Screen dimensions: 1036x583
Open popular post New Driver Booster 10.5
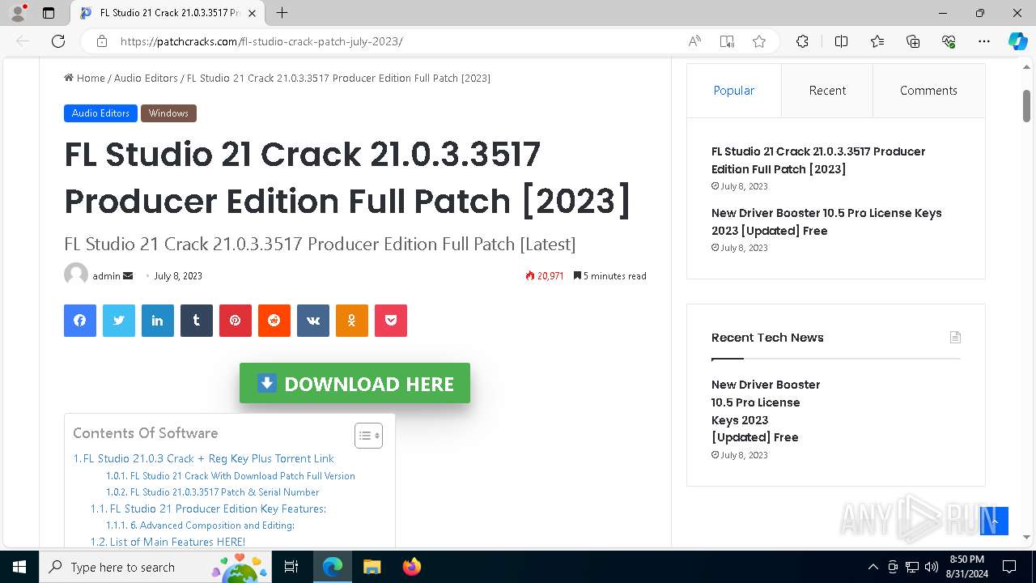(x=826, y=222)
